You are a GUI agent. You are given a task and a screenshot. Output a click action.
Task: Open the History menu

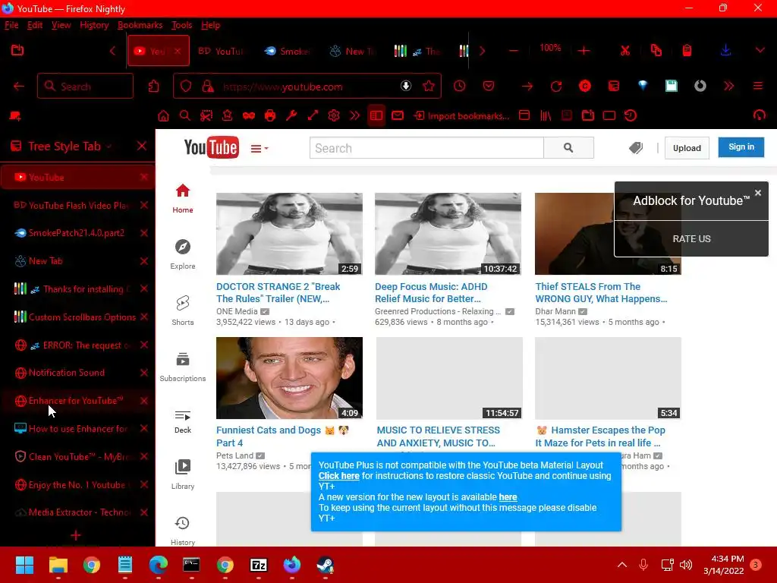point(94,25)
